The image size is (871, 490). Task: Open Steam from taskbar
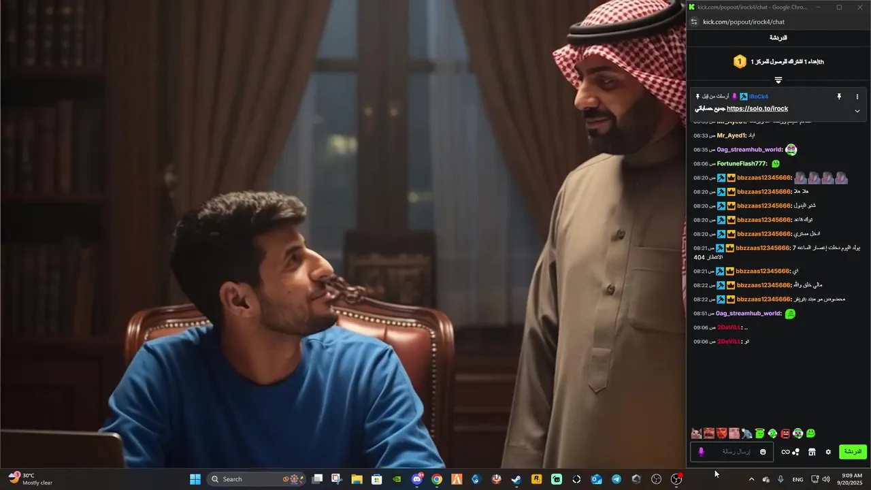click(x=516, y=479)
